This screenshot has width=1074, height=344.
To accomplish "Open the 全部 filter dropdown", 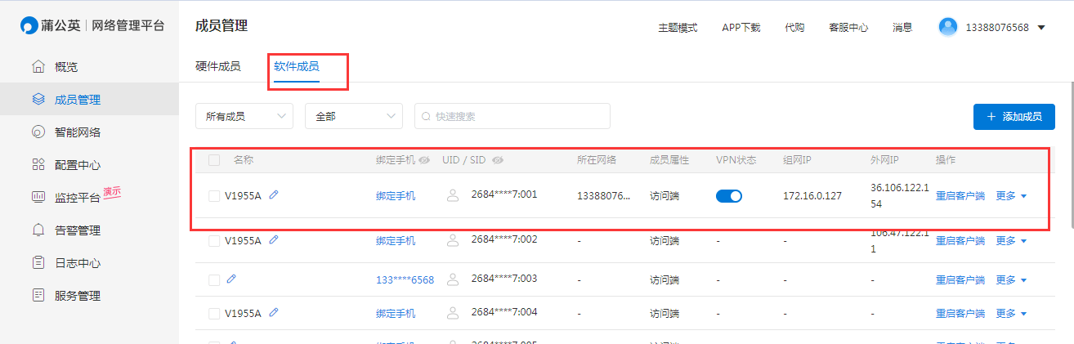I will tap(354, 116).
